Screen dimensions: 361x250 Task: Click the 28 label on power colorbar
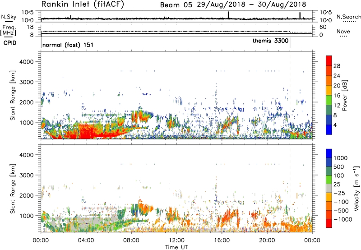[337, 66]
